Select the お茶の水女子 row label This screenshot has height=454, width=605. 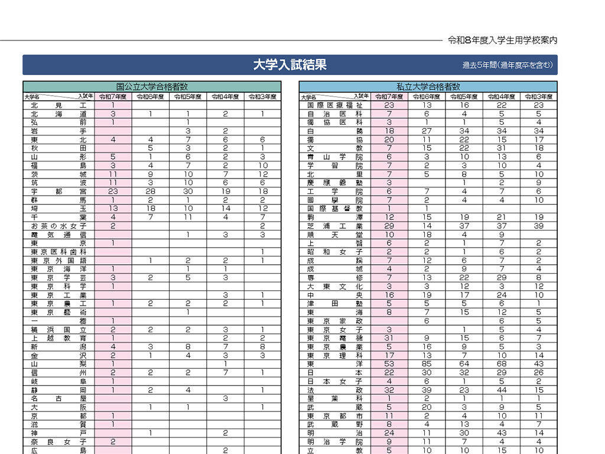(x=58, y=226)
